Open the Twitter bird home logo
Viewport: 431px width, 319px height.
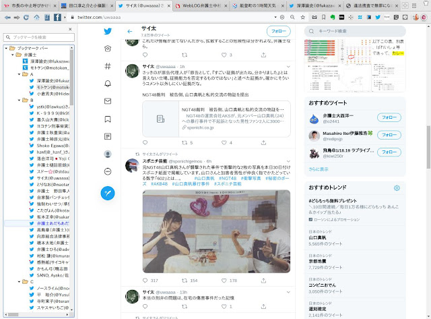[x=108, y=31]
